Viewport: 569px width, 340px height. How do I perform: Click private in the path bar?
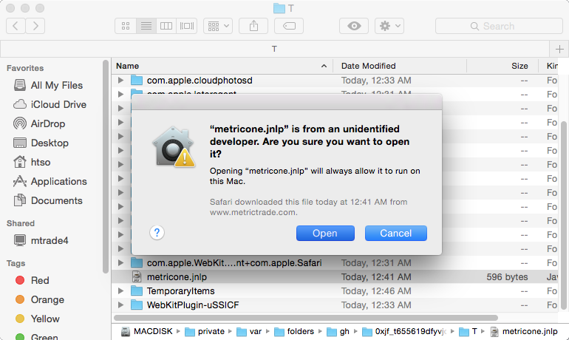pyautogui.click(x=205, y=331)
